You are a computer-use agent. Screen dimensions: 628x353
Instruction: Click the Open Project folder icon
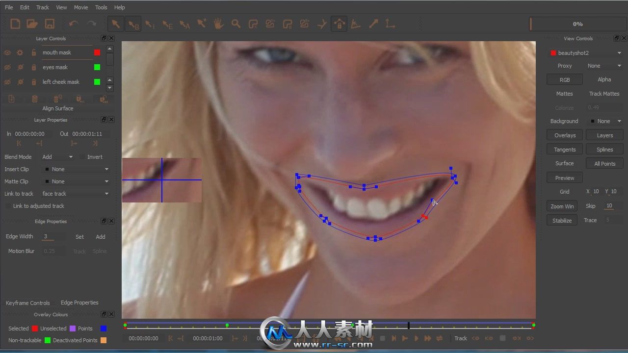pos(32,24)
